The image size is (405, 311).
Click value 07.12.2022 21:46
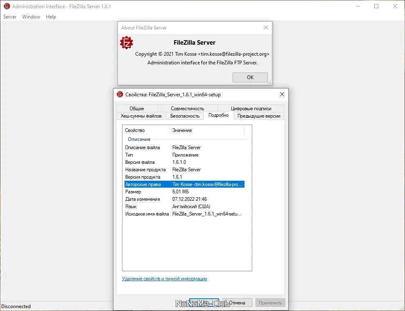(190, 199)
